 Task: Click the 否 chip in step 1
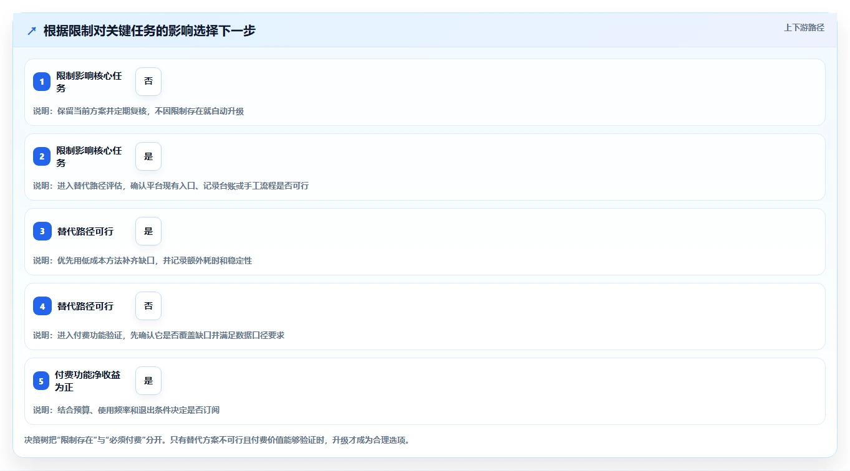pos(148,82)
